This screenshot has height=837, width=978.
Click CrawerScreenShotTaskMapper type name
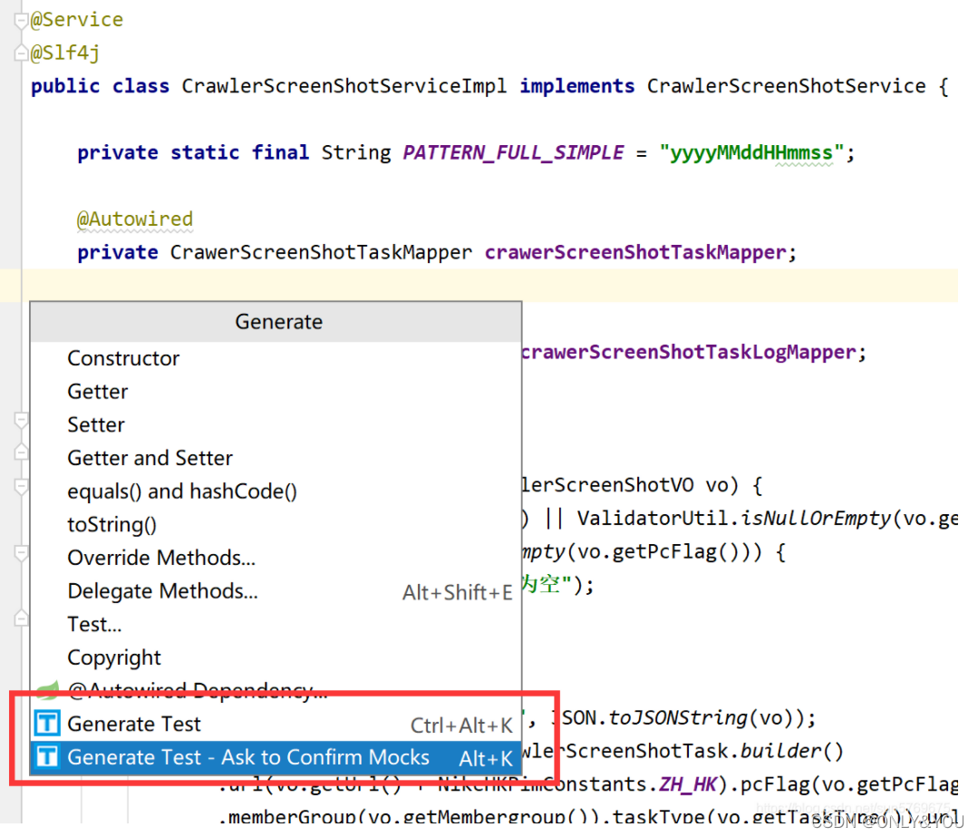tap(321, 253)
